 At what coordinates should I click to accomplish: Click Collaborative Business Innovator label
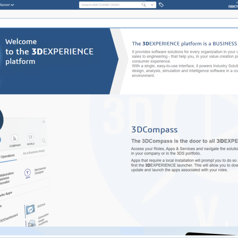pos(6,178)
